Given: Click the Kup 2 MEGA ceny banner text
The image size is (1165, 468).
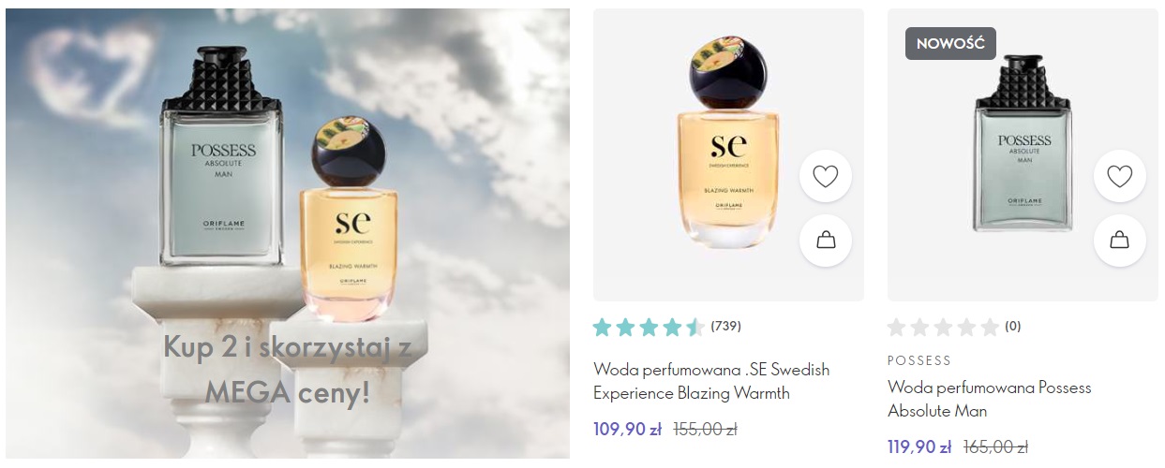Looking at the screenshot, I should (288, 370).
